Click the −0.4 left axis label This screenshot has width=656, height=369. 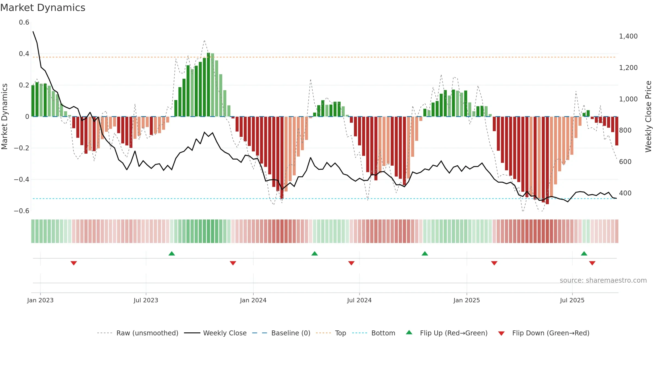pyautogui.click(x=22, y=180)
